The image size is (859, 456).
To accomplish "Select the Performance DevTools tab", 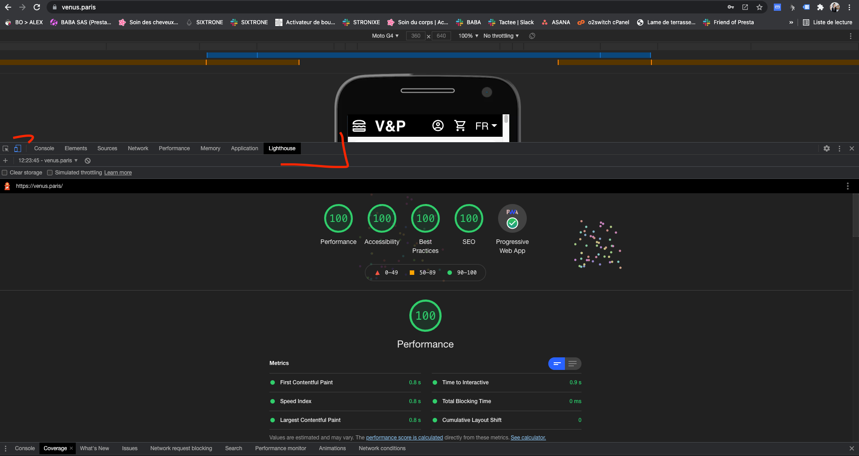I will click(174, 148).
